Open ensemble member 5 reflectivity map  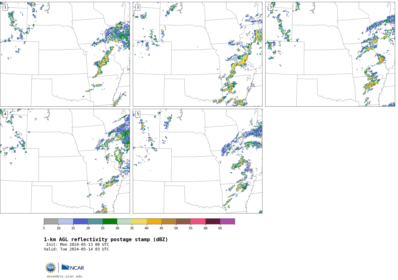[197, 161]
